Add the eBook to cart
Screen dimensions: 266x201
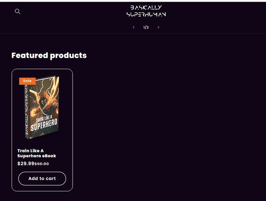point(42,178)
